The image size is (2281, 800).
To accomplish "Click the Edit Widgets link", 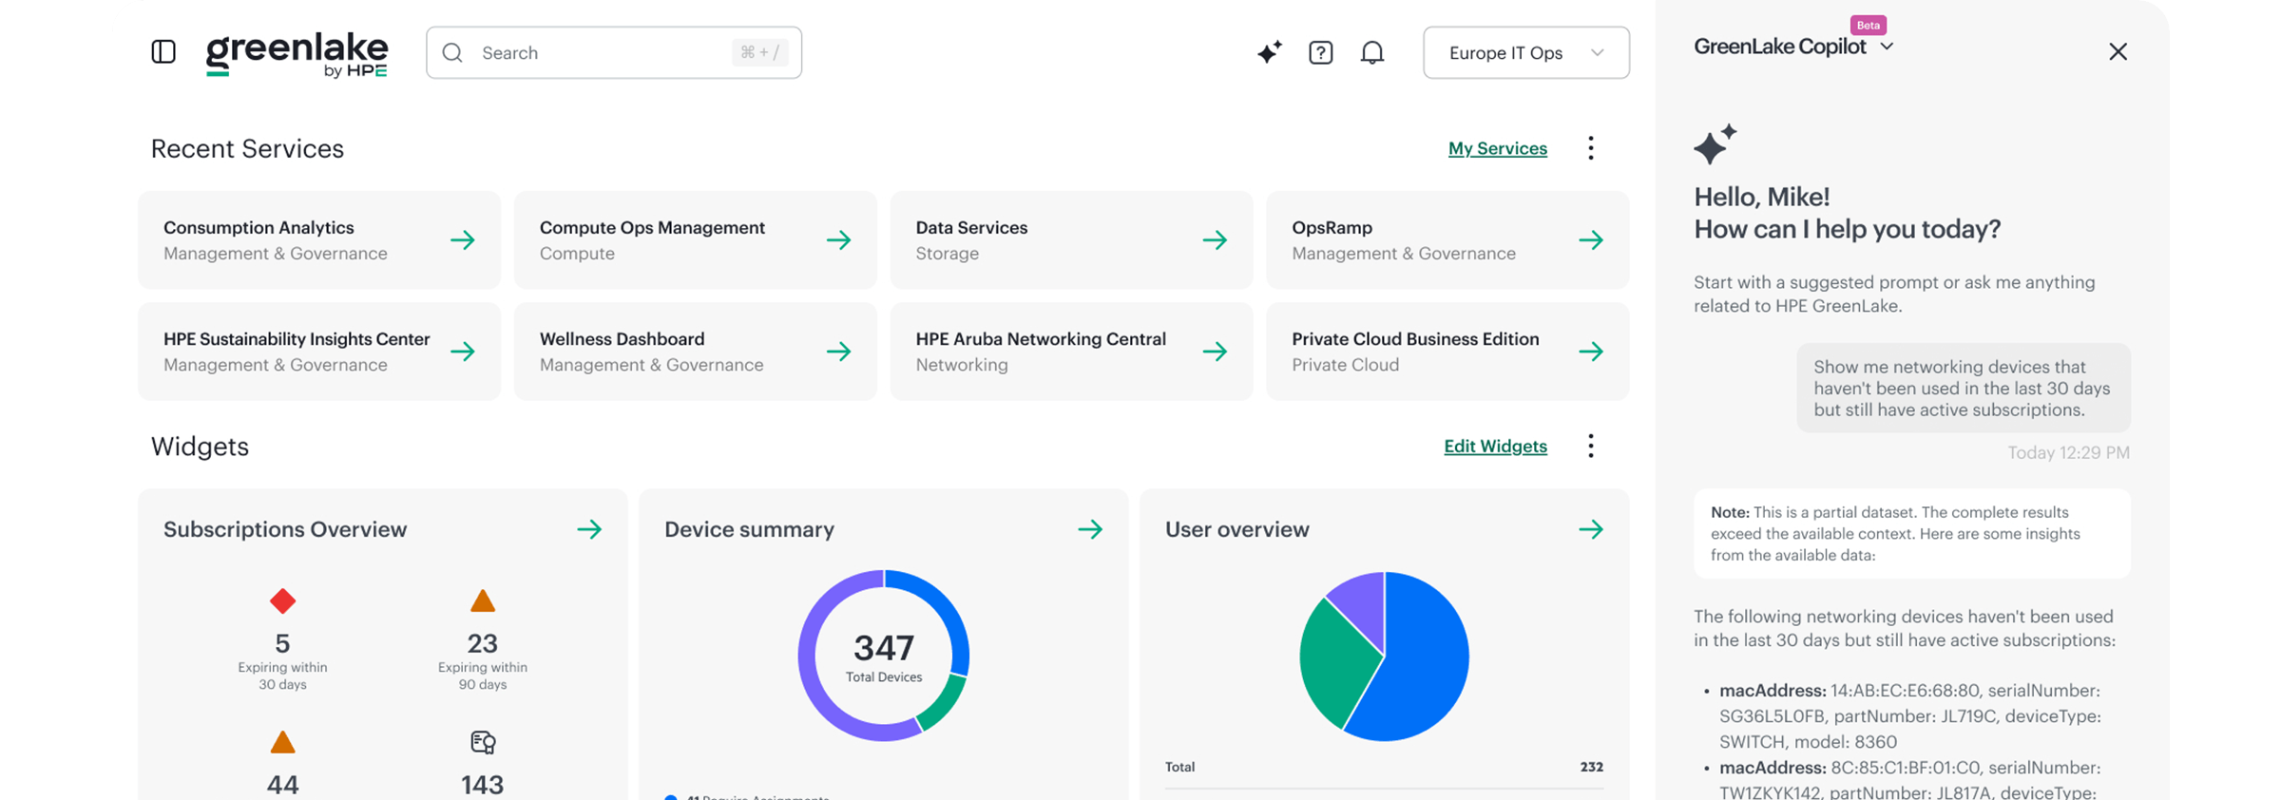I will point(1495,446).
